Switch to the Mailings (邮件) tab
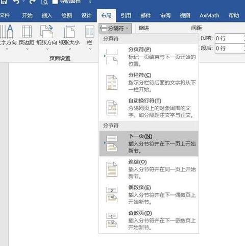The height and width of the screenshot is (246, 245). point(145,15)
